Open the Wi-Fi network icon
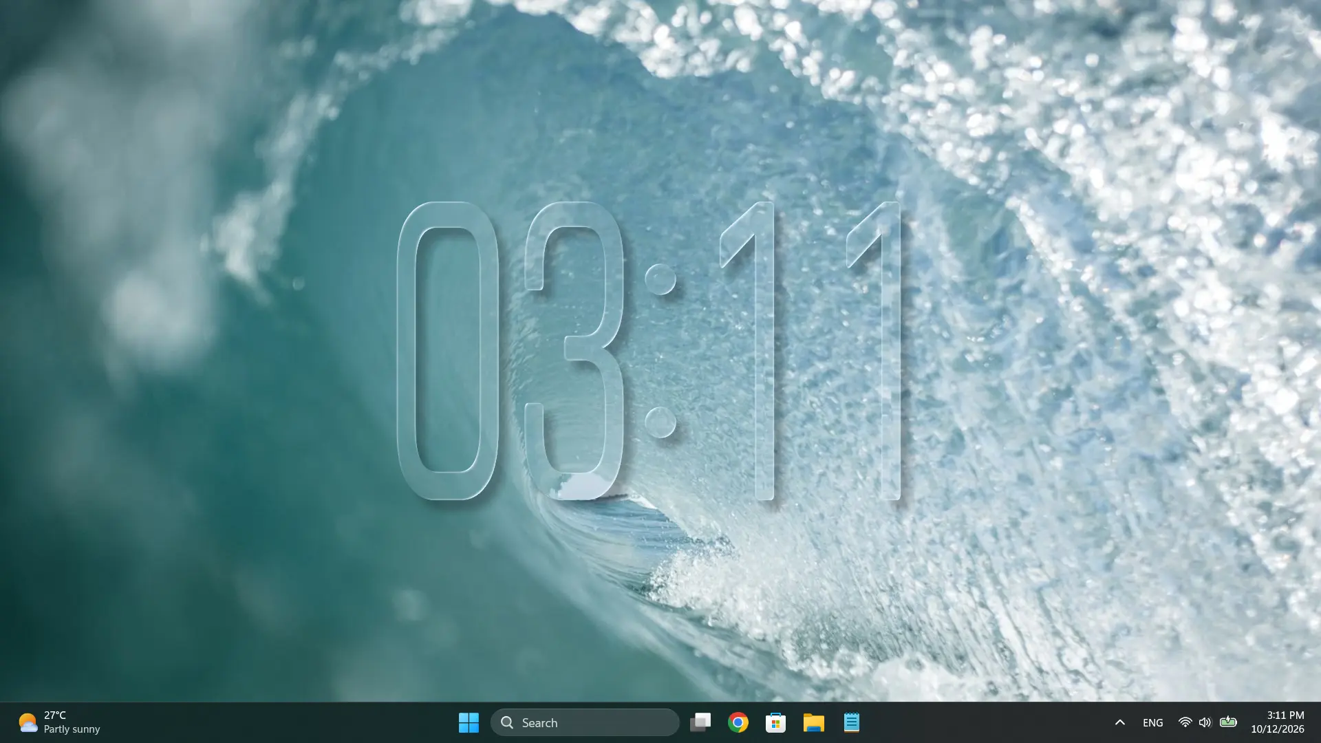This screenshot has width=1321, height=743. [x=1185, y=722]
